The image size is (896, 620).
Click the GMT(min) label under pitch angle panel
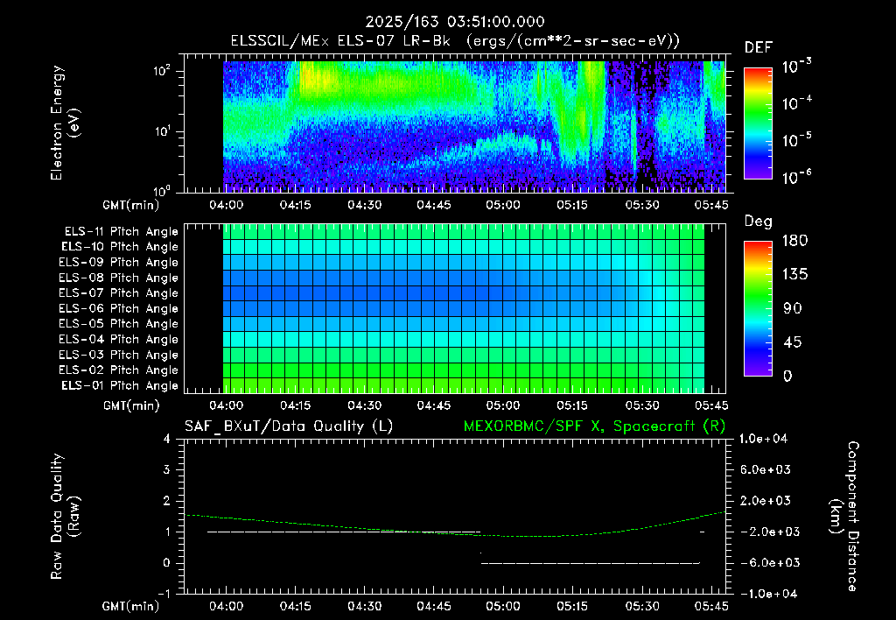[131, 406]
